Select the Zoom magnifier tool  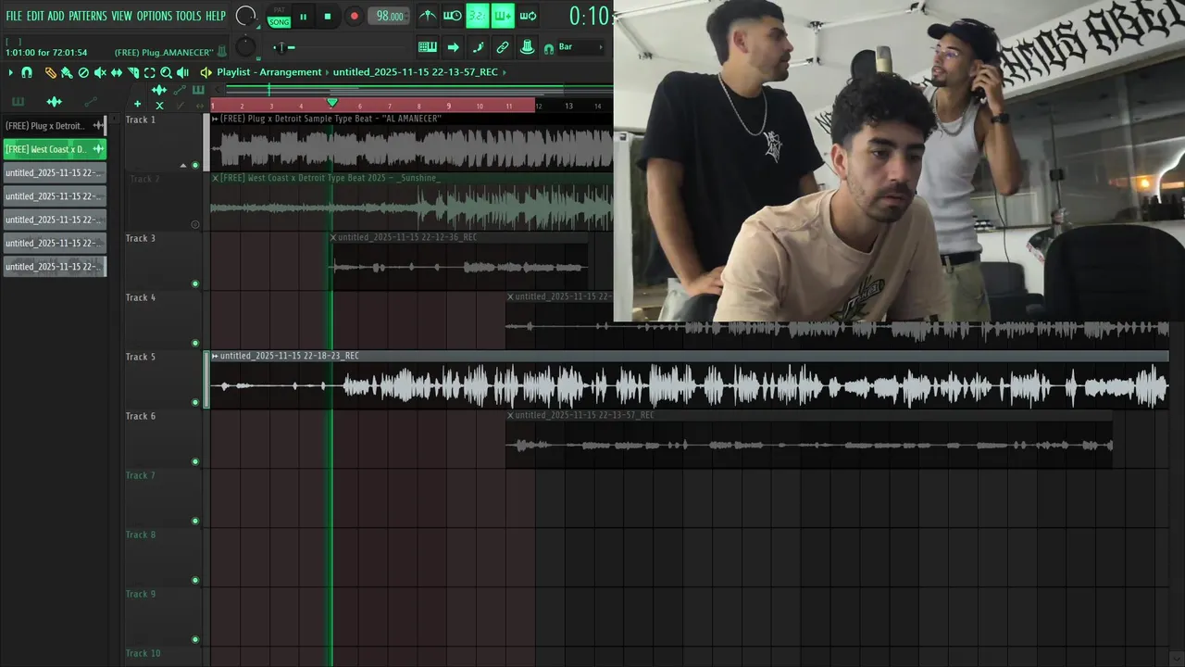tap(166, 72)
